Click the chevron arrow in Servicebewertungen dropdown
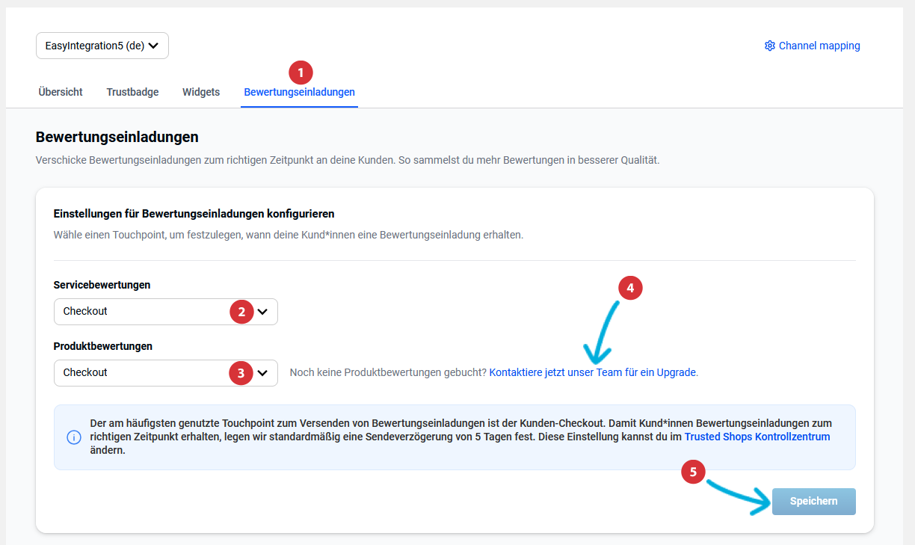915x545 pixels. [x=262, y=312]
